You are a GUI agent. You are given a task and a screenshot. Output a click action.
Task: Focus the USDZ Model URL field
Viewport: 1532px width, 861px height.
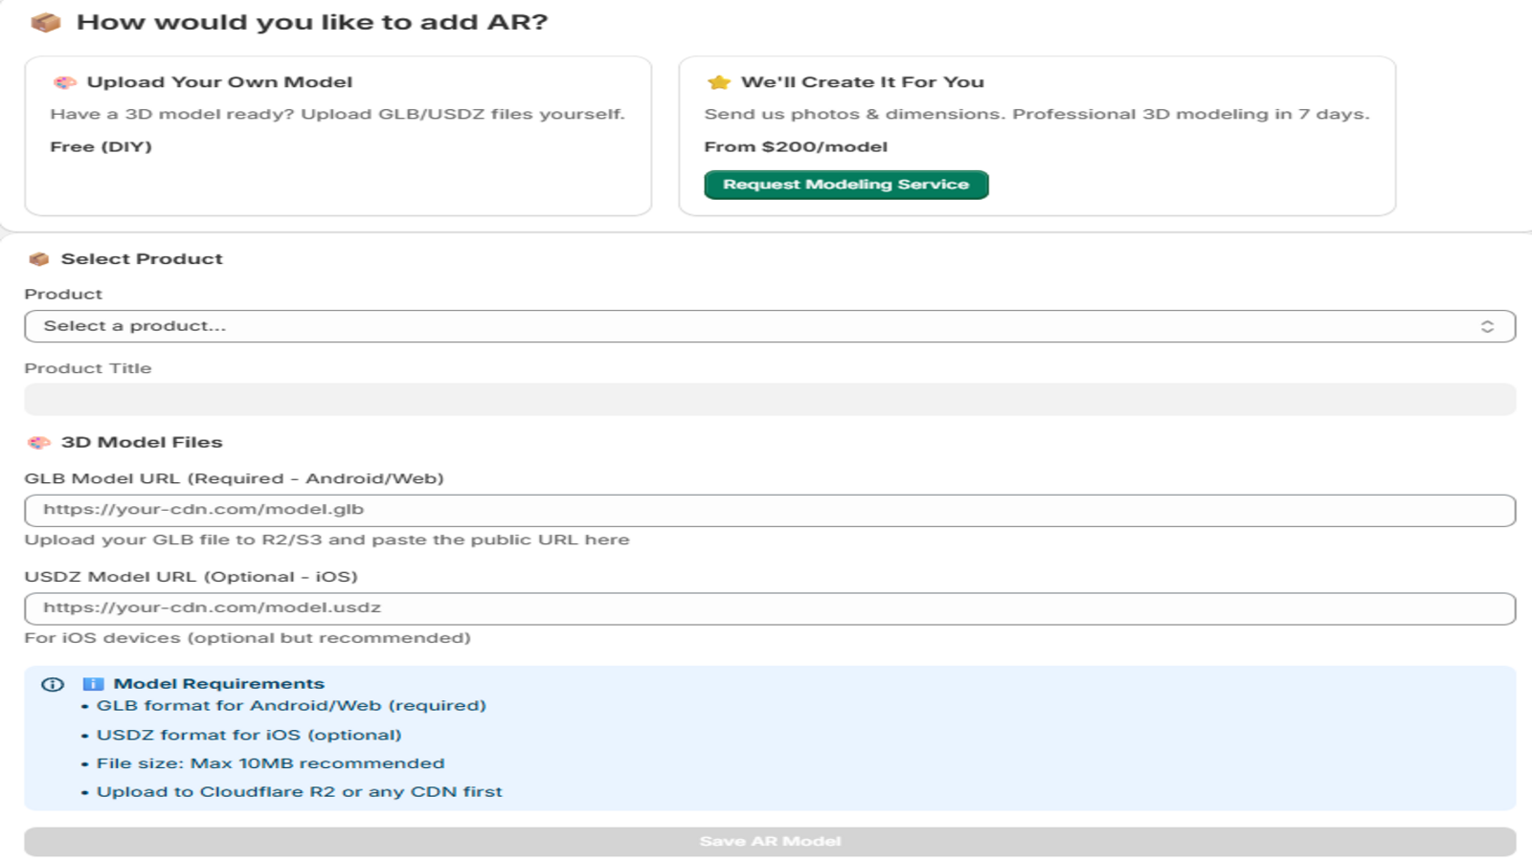[770, 608]
